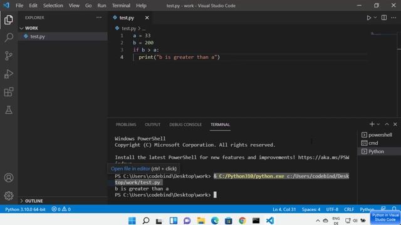Viewport: 401px width, 225px height.
Task: Open the Source Control view
Action: coord(9,56)
